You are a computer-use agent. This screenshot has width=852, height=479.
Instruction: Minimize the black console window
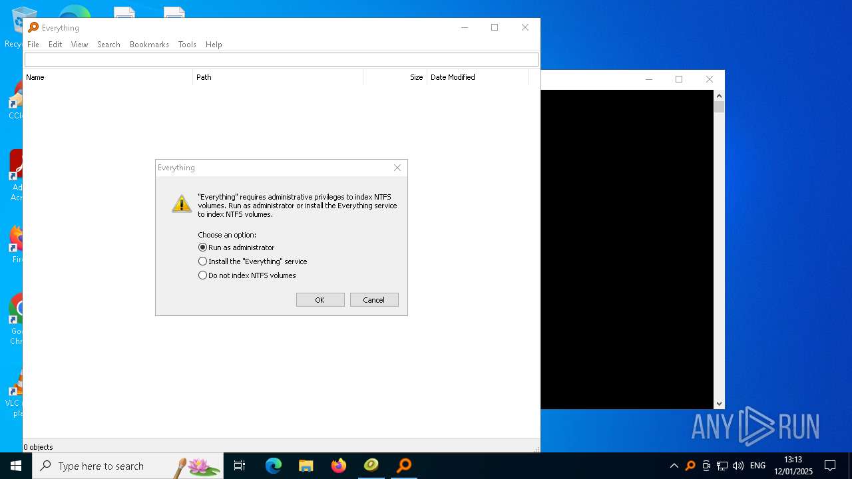point(649,79)
